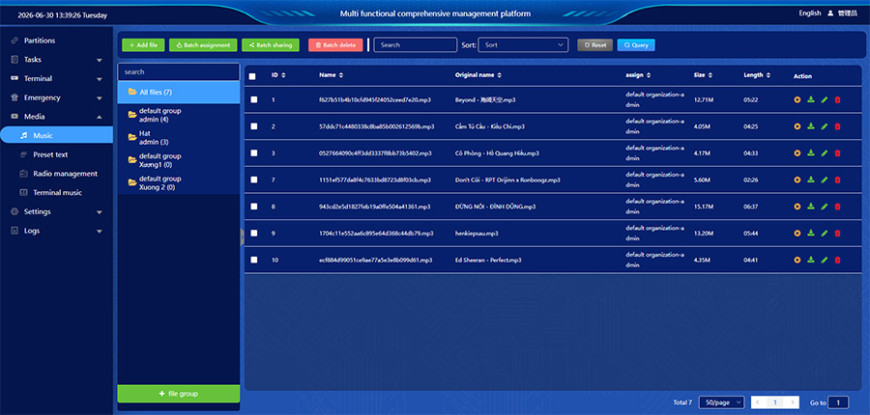This screenshot has width=870, height=415.
Task: Delete the henkiepsau.mp3 file
Action: (837, 234)
